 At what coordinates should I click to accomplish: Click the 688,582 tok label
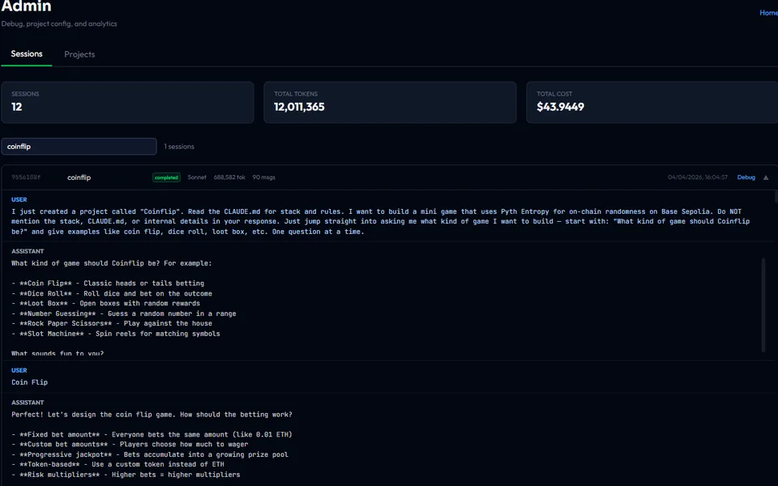(x=229, y=177)
